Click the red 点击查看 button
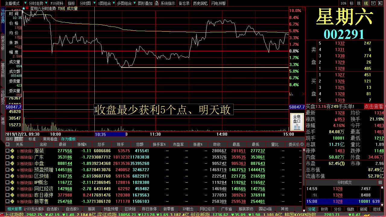Screen dimensions: 386x217 coord(374,106)
